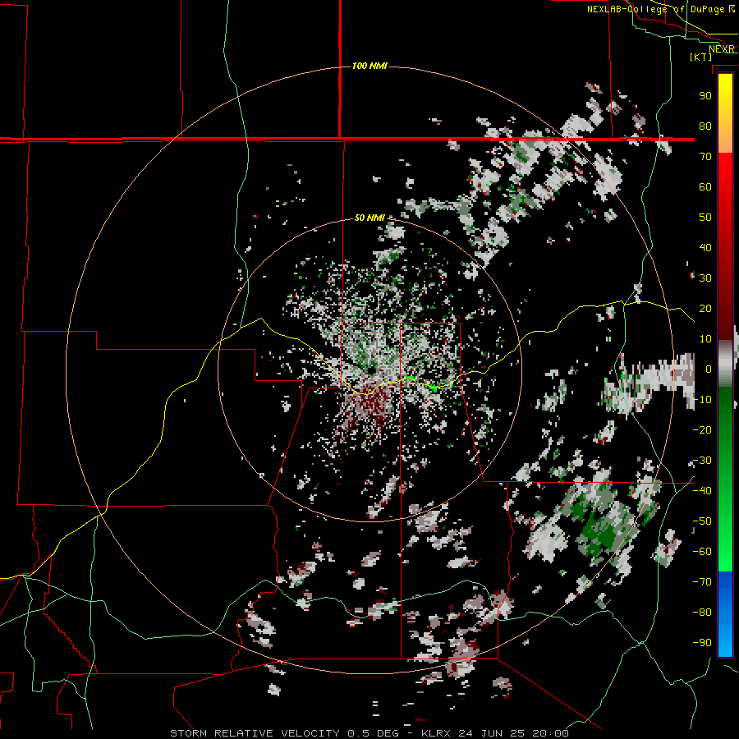Click the -60 knot scale label
Image resolution: width=739 pixels, height=739 pixels.
point(702,552)
